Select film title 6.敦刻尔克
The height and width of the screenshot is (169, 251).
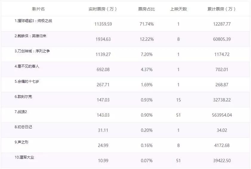23,96
